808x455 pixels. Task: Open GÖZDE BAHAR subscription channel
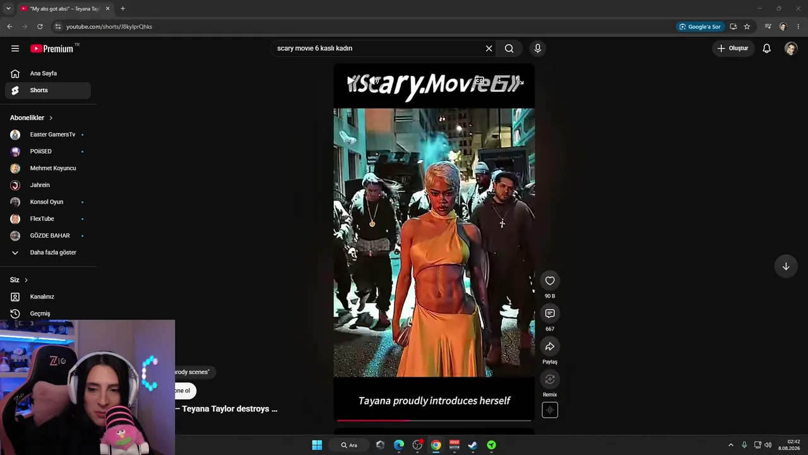[x=48, y=236]
